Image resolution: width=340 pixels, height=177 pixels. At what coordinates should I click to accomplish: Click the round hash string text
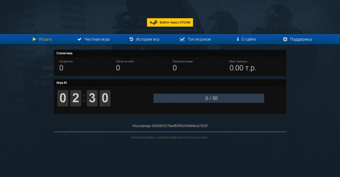[179, 126]
